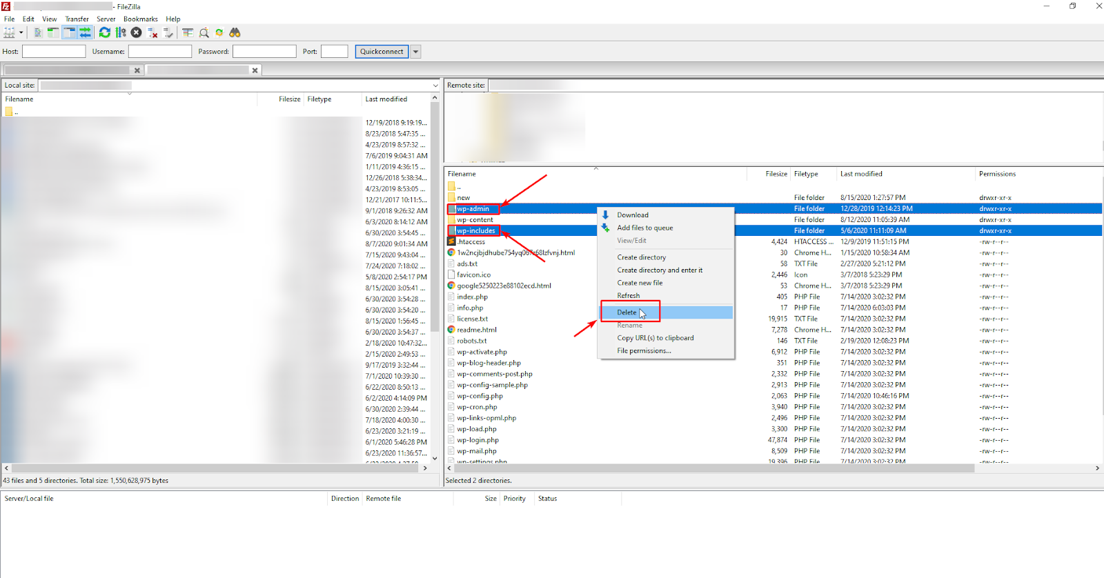Disconnect from the current server icon
Viewport: 1104px width, 578px height.
coord(152,32)
